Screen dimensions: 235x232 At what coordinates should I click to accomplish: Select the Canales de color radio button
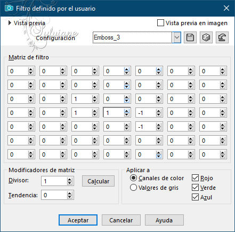coord(133,178)
